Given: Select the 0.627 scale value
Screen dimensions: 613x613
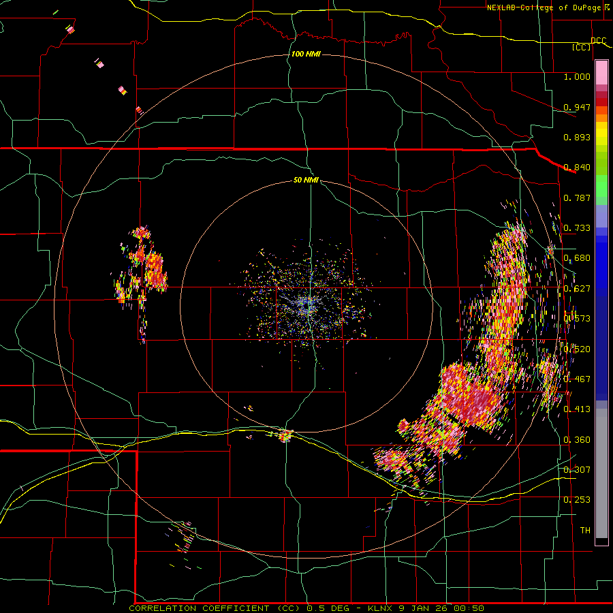Looking at the screenshot, I should click(577, 288).
